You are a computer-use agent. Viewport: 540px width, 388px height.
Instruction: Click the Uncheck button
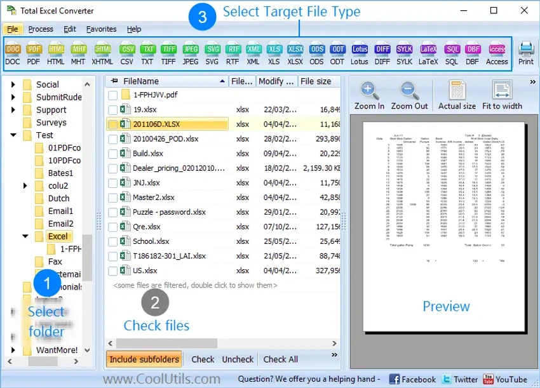238,359
